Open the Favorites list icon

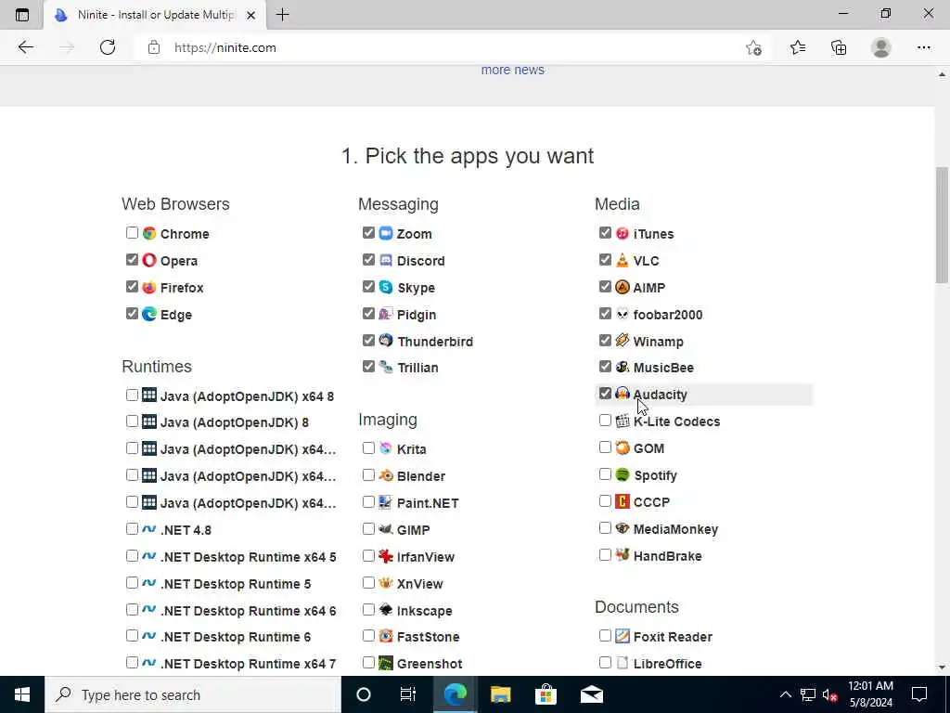click(x=797, y=48)
